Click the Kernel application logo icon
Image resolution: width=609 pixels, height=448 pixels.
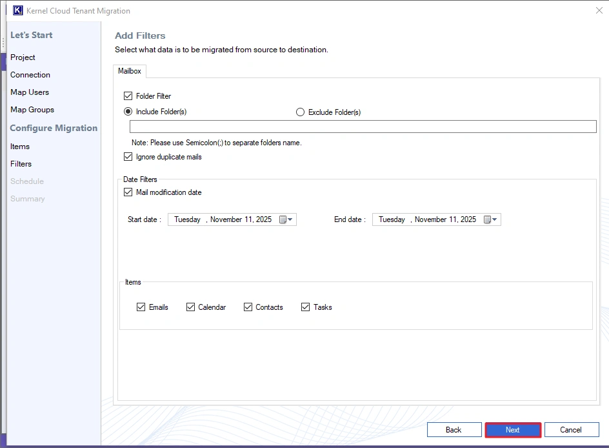(17, 10)
